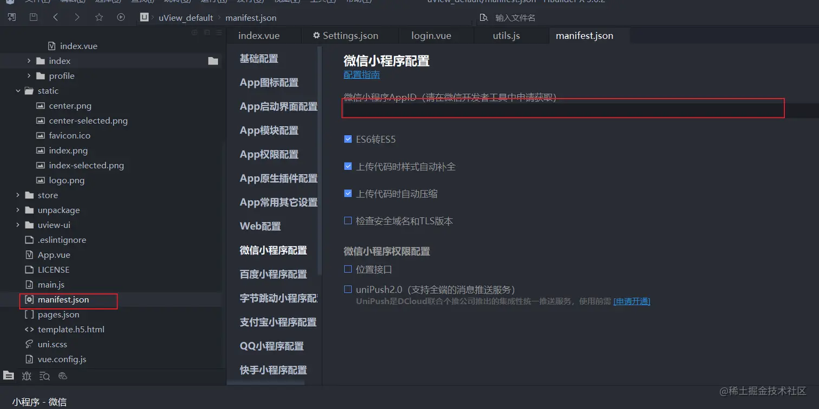Viewport: 819px width, 409px height.
Task: Expand the unpackage folder chevron
Action: (18, 210)
